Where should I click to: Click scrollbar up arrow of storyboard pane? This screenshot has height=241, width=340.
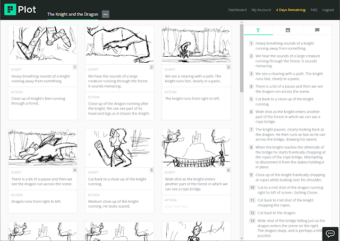coord(242,22)
